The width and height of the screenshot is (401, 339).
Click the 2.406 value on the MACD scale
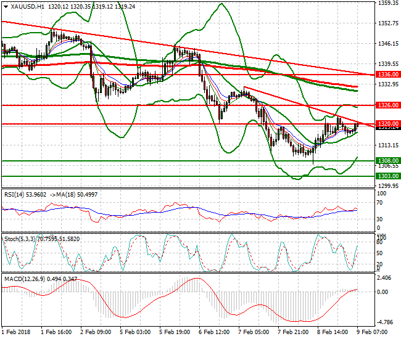pos(386,279)
